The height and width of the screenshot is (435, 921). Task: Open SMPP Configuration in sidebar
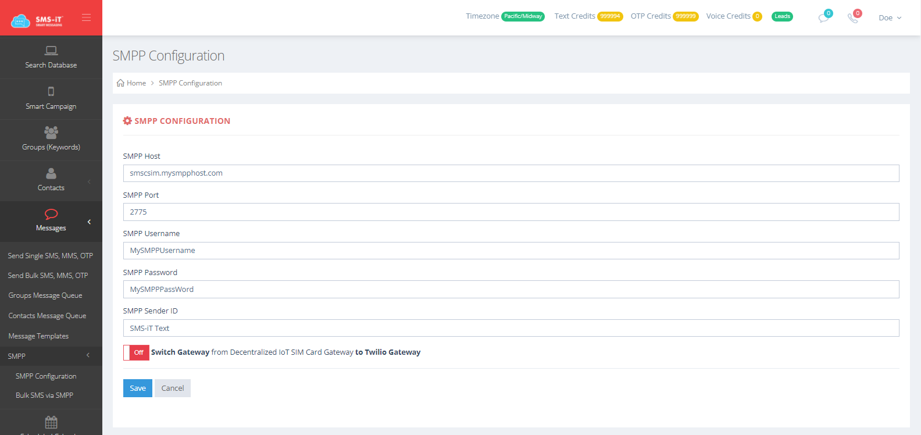pyautogui.click(x=46, y=376)
